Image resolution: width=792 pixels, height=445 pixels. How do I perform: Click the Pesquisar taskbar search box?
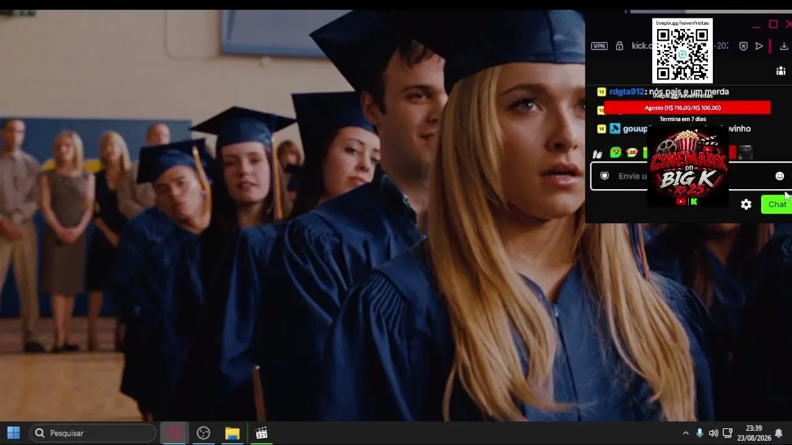(93, 433)
